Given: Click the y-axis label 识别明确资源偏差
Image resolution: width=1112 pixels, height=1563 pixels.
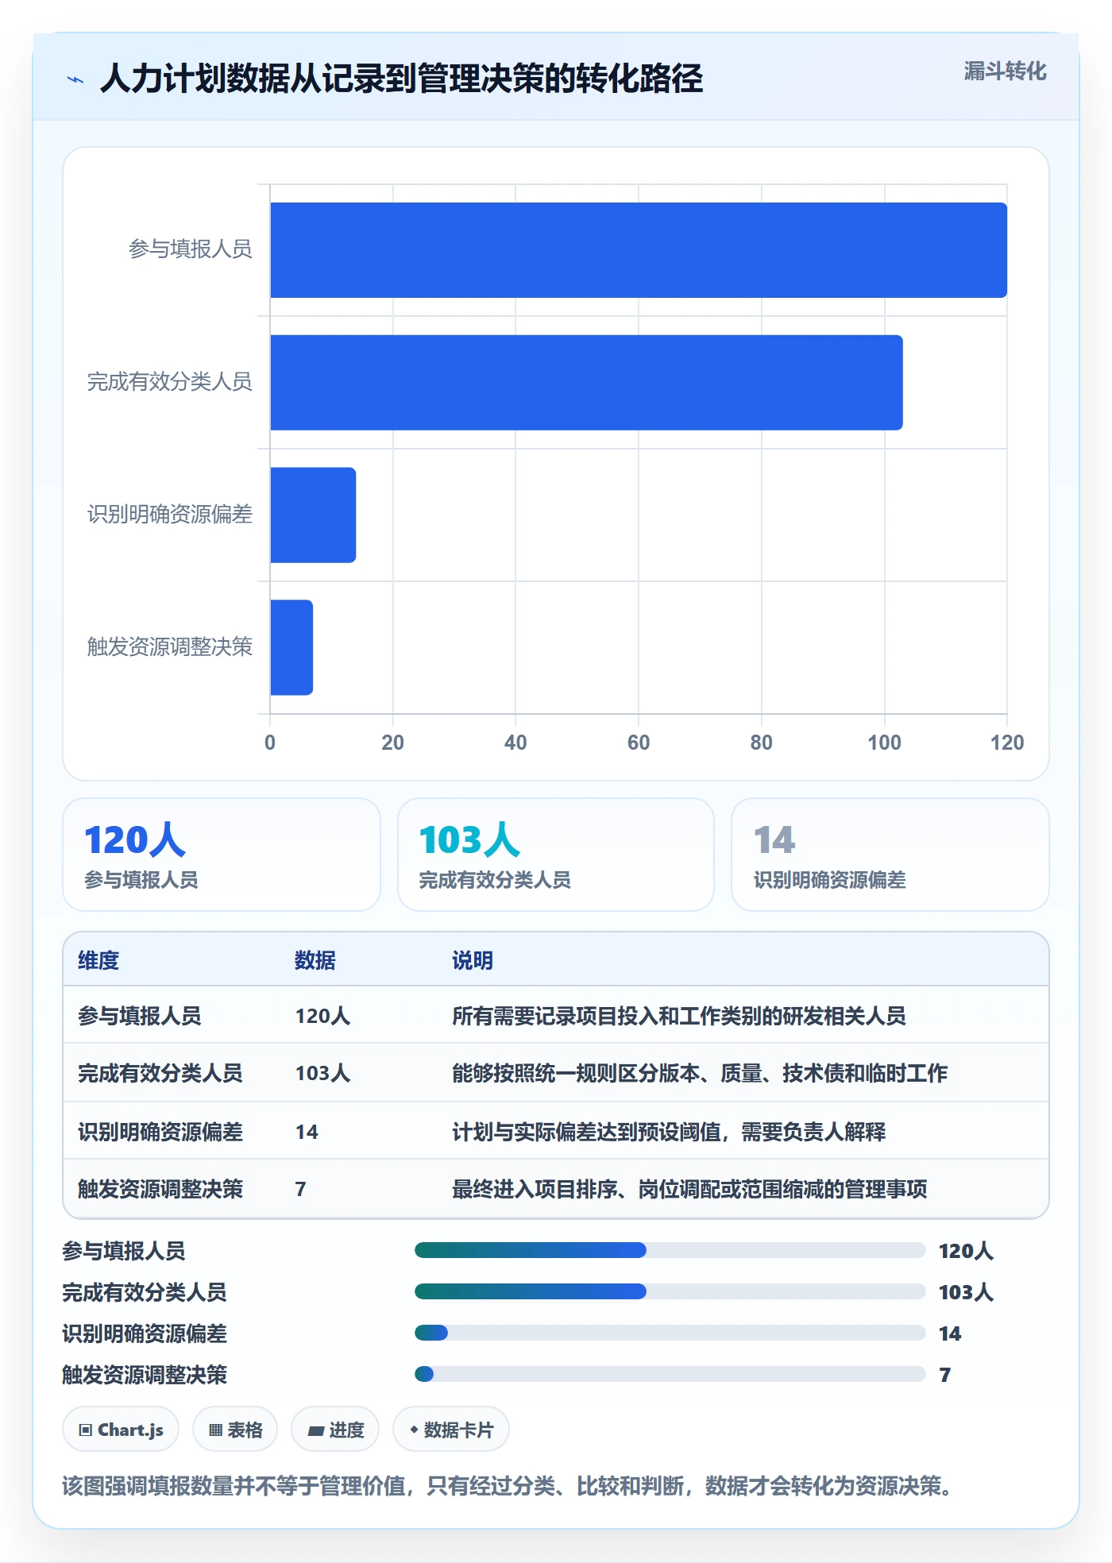Looking at the screenshot, I should pos(170,515).
